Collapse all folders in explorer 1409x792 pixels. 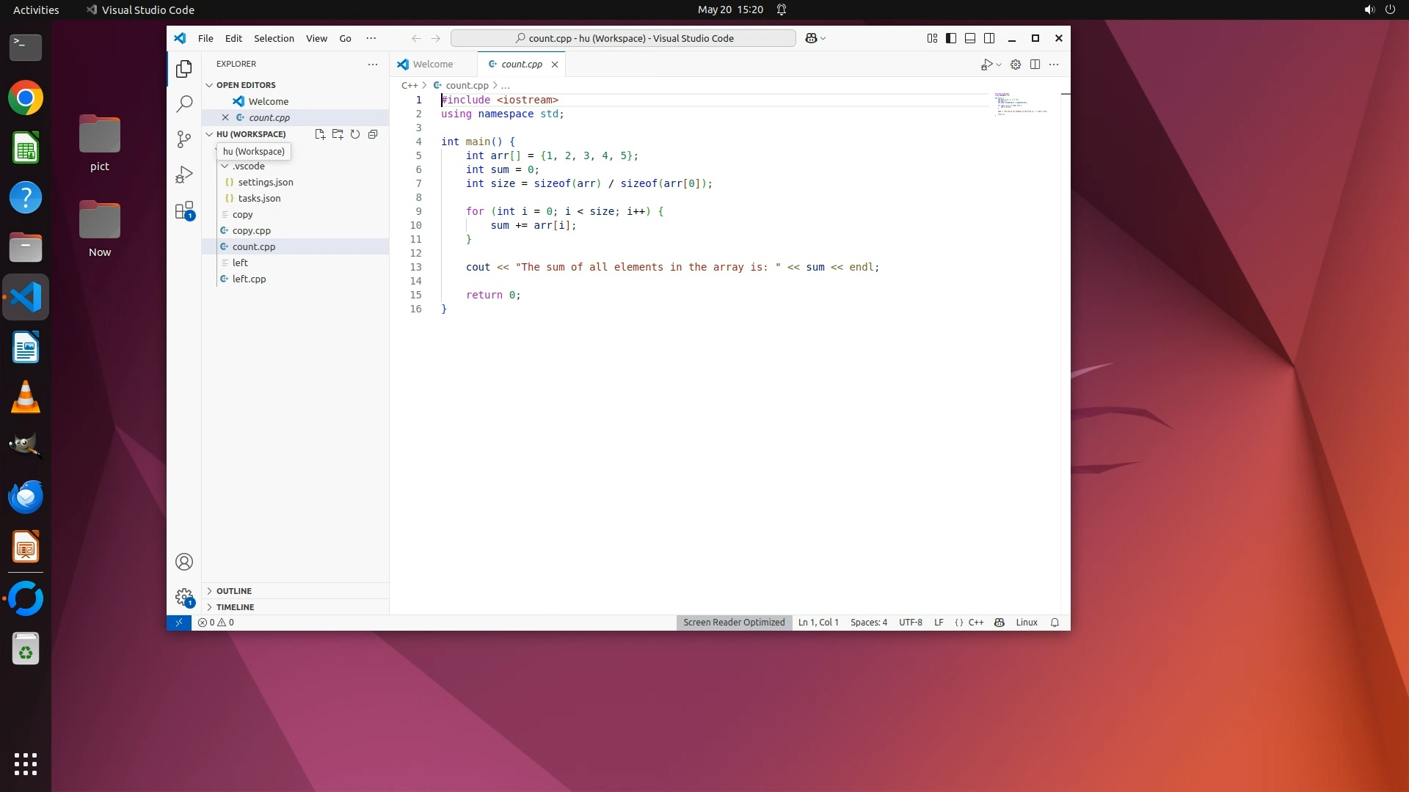[x=373, y=134]
